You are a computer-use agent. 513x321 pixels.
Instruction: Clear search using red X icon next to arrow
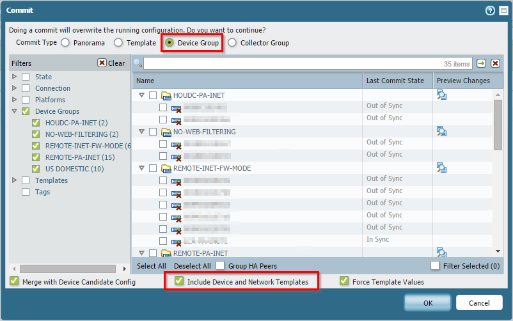pos(495,63)
